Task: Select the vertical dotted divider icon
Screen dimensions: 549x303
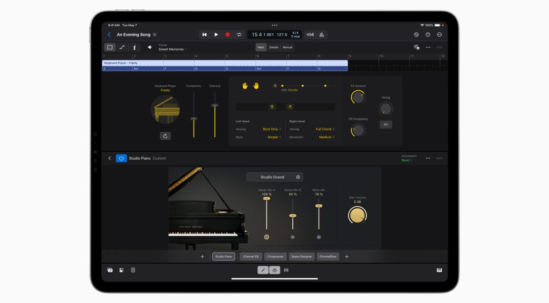Action: (135, 47)
